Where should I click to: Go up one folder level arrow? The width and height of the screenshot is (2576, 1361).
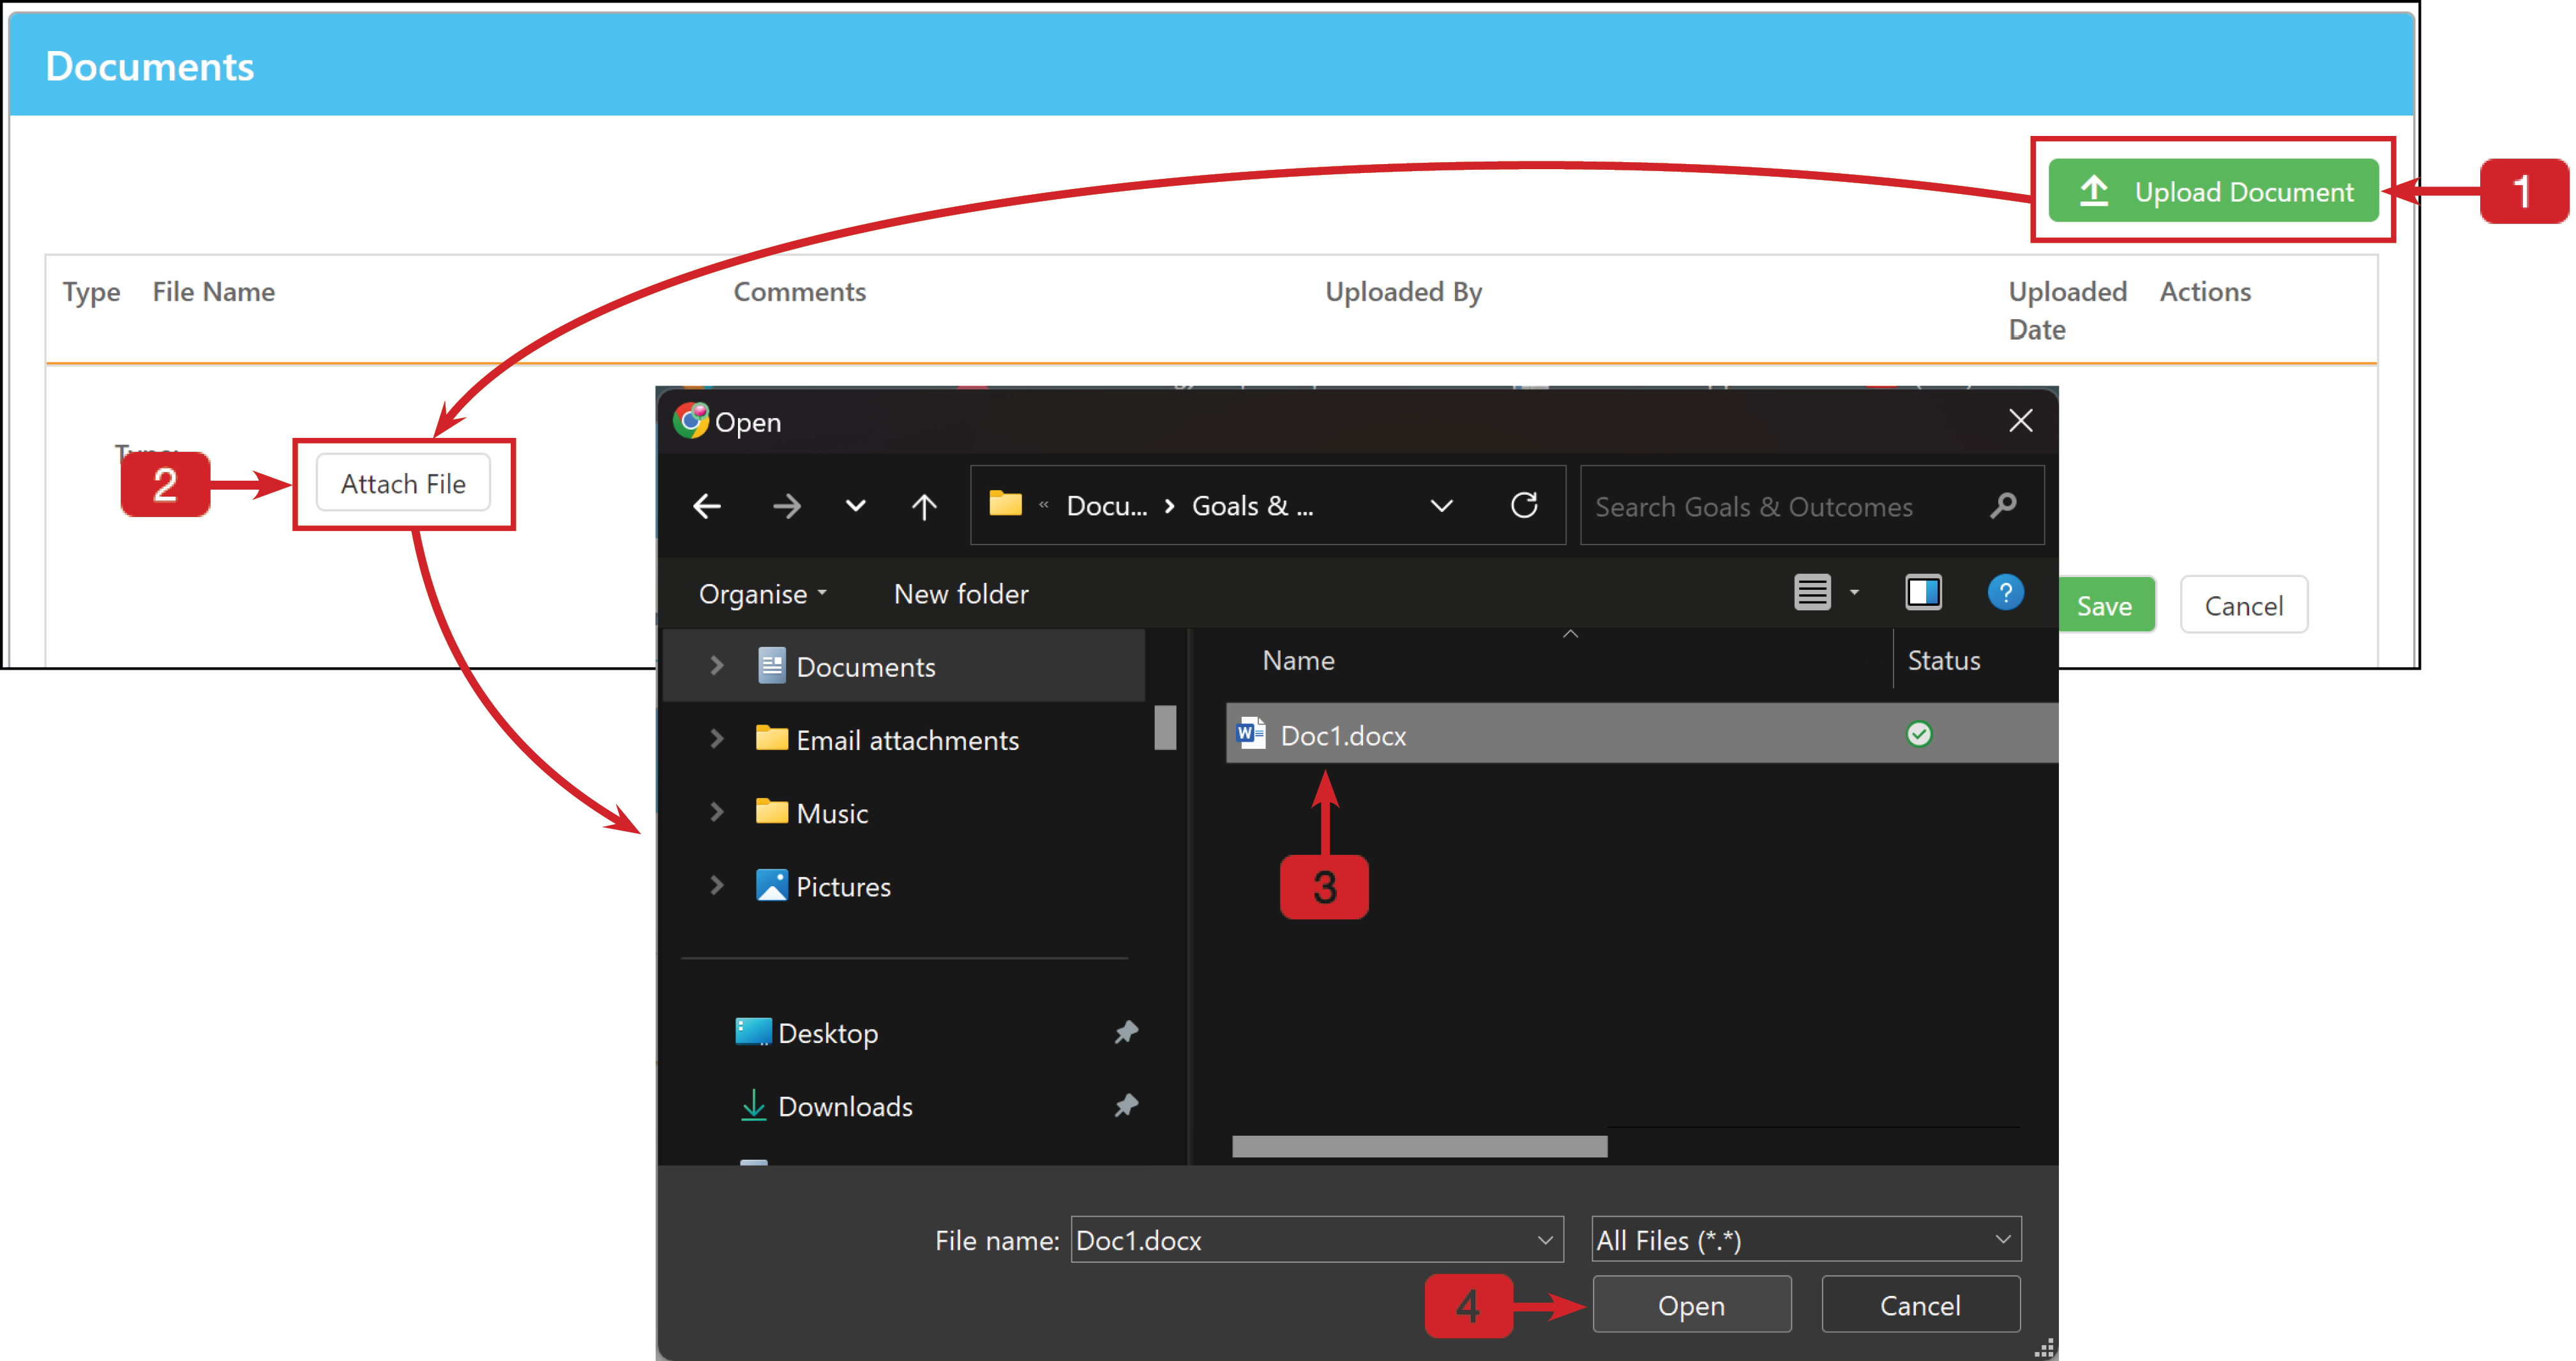pos(924,506)
